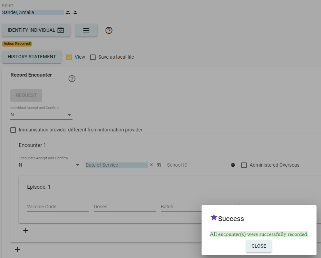321x258 pixels.
Task: Click the Episode: 1 label
Action: [x=39, y=187]
